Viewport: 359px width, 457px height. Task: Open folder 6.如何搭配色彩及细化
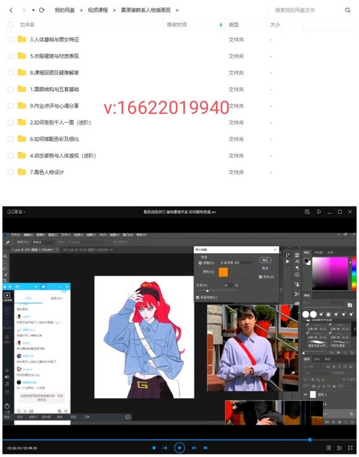pyautogui.click(x=54, y=139)
